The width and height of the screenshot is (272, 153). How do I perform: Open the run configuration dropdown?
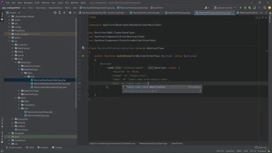click(x=225, y=8)
